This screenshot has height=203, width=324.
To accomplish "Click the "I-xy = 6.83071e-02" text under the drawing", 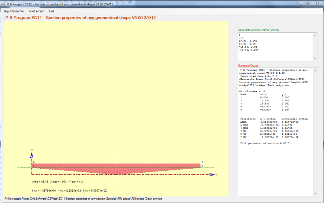I will [x=95, y=190].
